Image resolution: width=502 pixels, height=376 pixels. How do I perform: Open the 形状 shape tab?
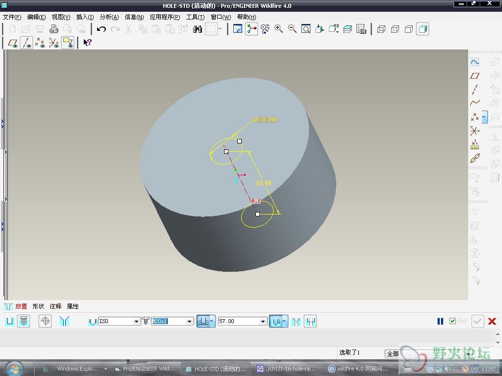click(x=38, y=306)
